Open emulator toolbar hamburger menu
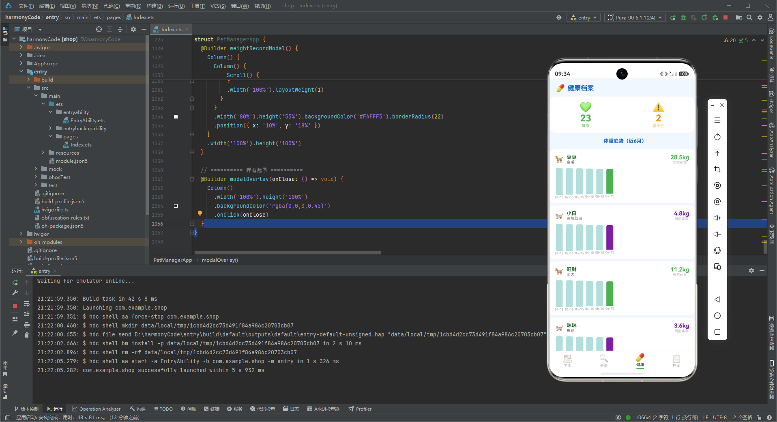 click(717, 121)
